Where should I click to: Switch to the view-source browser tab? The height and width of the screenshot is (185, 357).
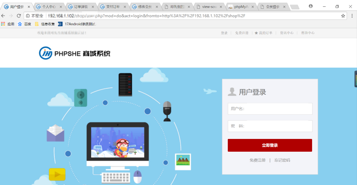(209, 7)
